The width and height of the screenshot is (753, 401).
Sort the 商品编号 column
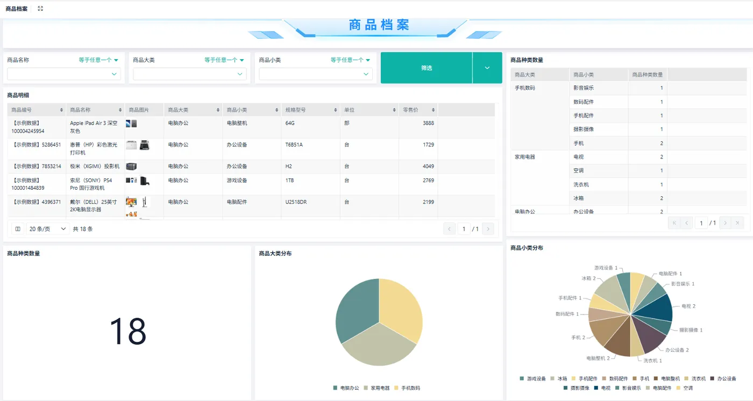[62, 110]
